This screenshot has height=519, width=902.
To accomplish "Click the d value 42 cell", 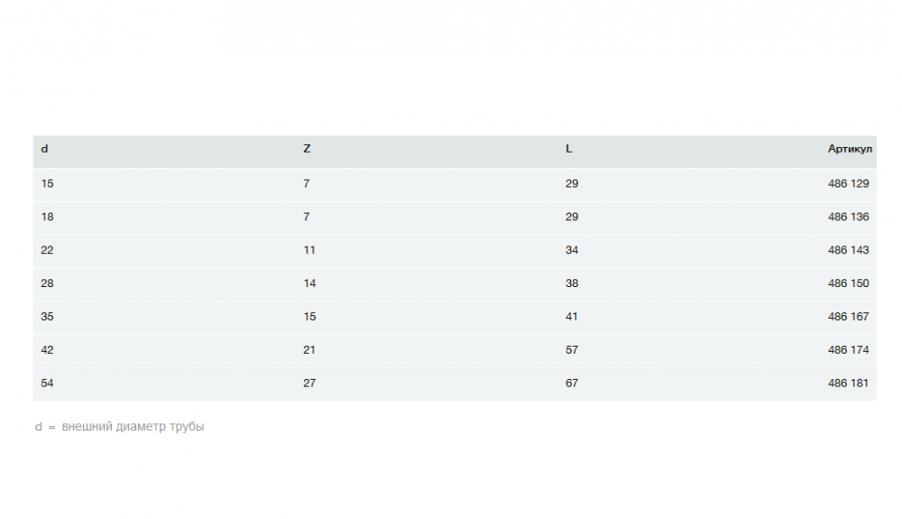I will coord(48,350).
